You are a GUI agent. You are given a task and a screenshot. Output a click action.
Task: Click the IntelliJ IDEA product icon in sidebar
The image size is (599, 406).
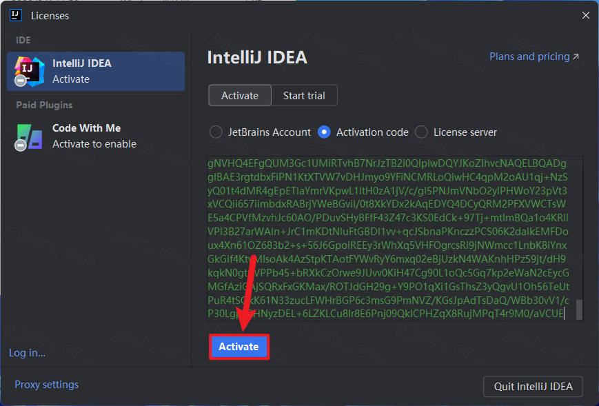tap(28, 70)
